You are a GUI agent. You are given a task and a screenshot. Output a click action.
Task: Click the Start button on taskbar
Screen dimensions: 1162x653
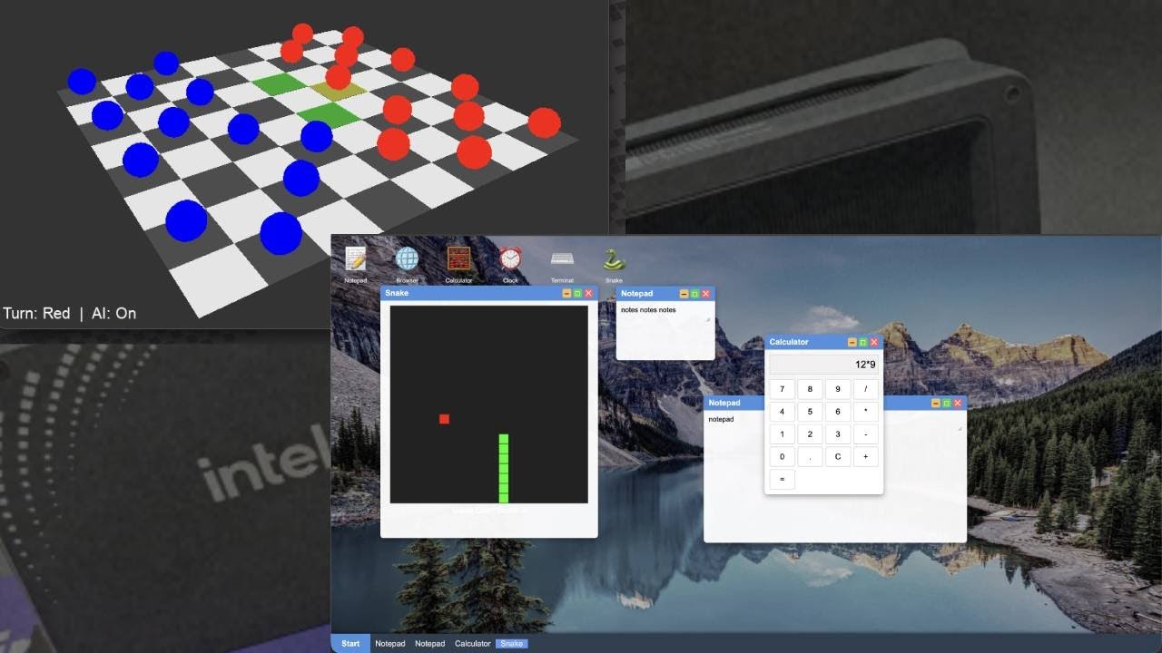[x=350, y=643]
